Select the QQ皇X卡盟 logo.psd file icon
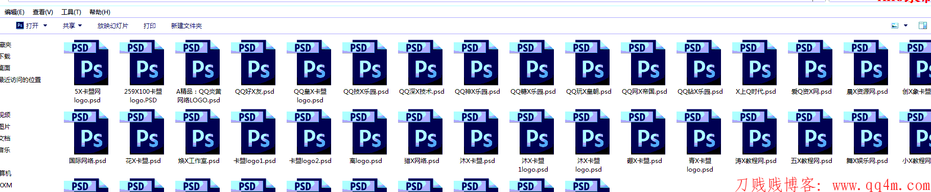This screenshot has width=931, height=192. point(309,63)
